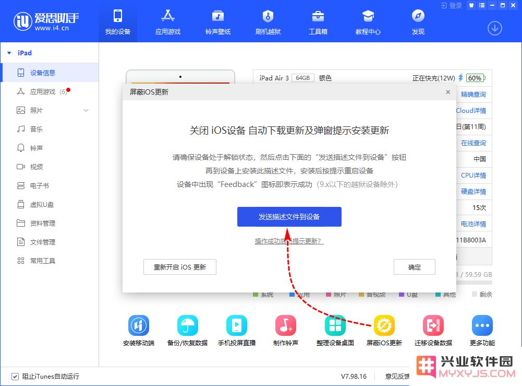Click the teal 其他 legend swatch
The height and width of the screenshot is (386, 522).
[x=438, y=295]
